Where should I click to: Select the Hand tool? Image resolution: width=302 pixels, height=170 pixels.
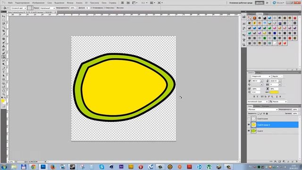tap(4, 91)
